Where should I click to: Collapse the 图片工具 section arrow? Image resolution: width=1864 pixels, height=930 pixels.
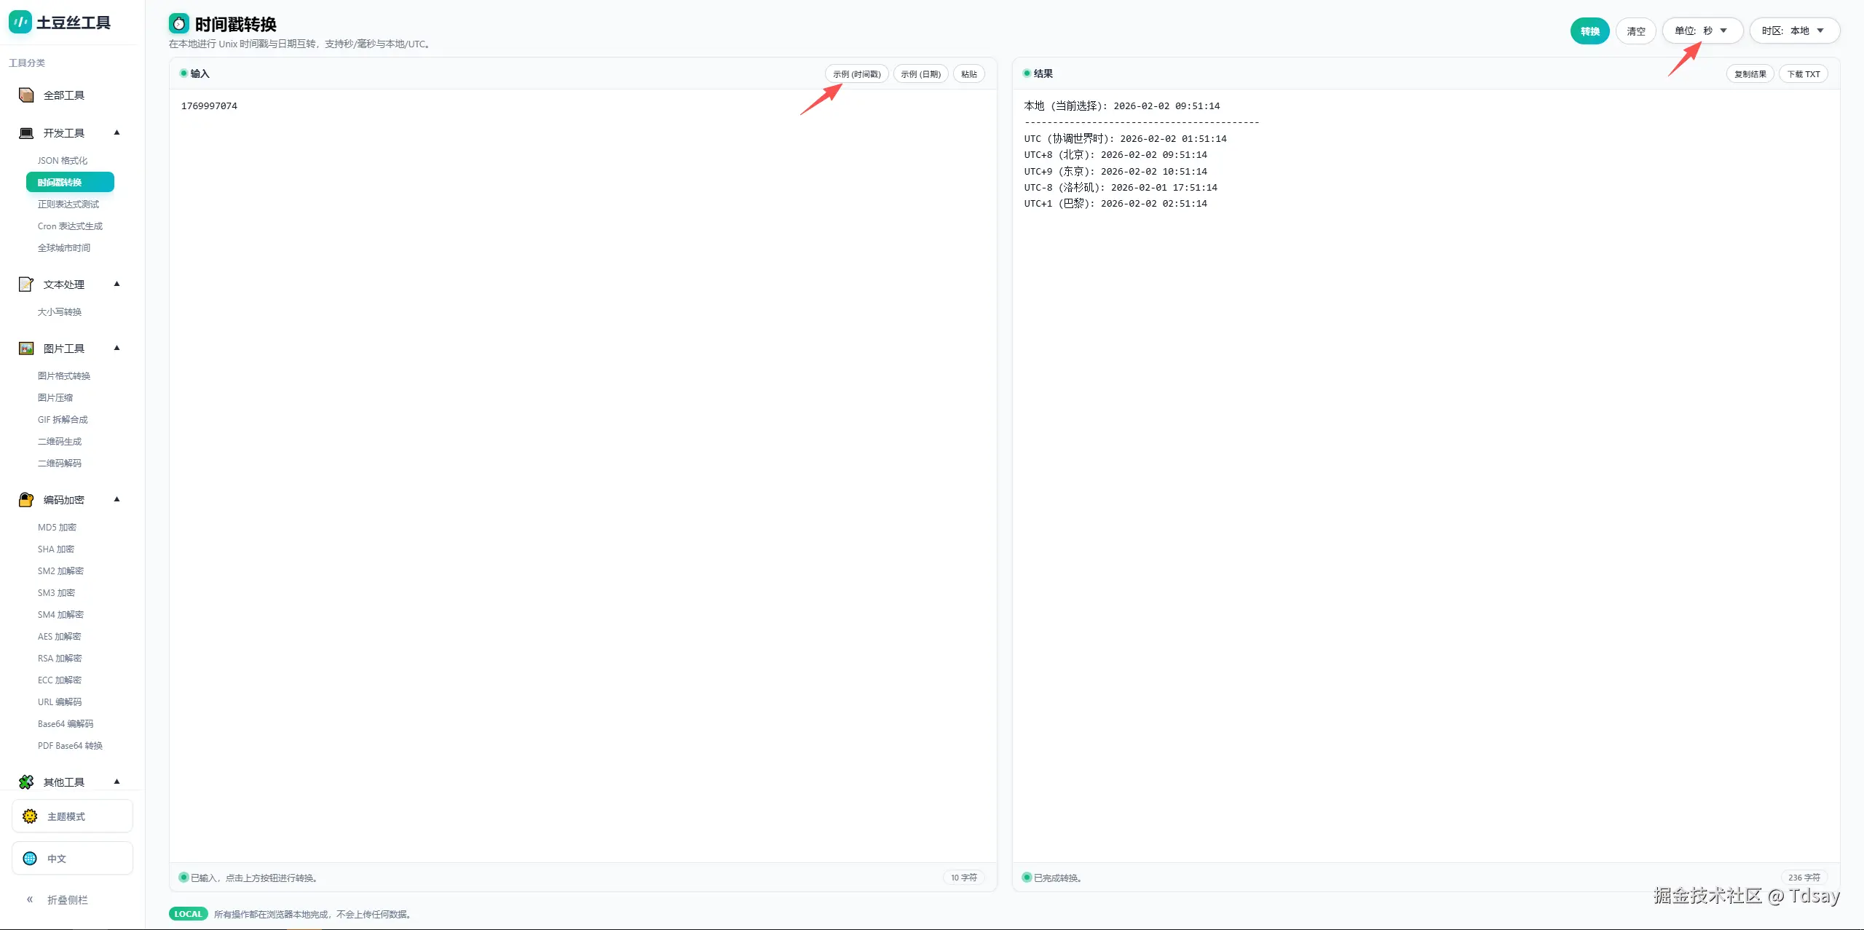click(116, 348)
